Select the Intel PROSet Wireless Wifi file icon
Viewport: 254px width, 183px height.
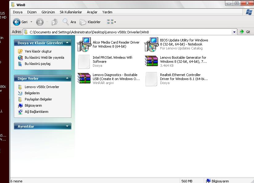(x=84, y=62)
